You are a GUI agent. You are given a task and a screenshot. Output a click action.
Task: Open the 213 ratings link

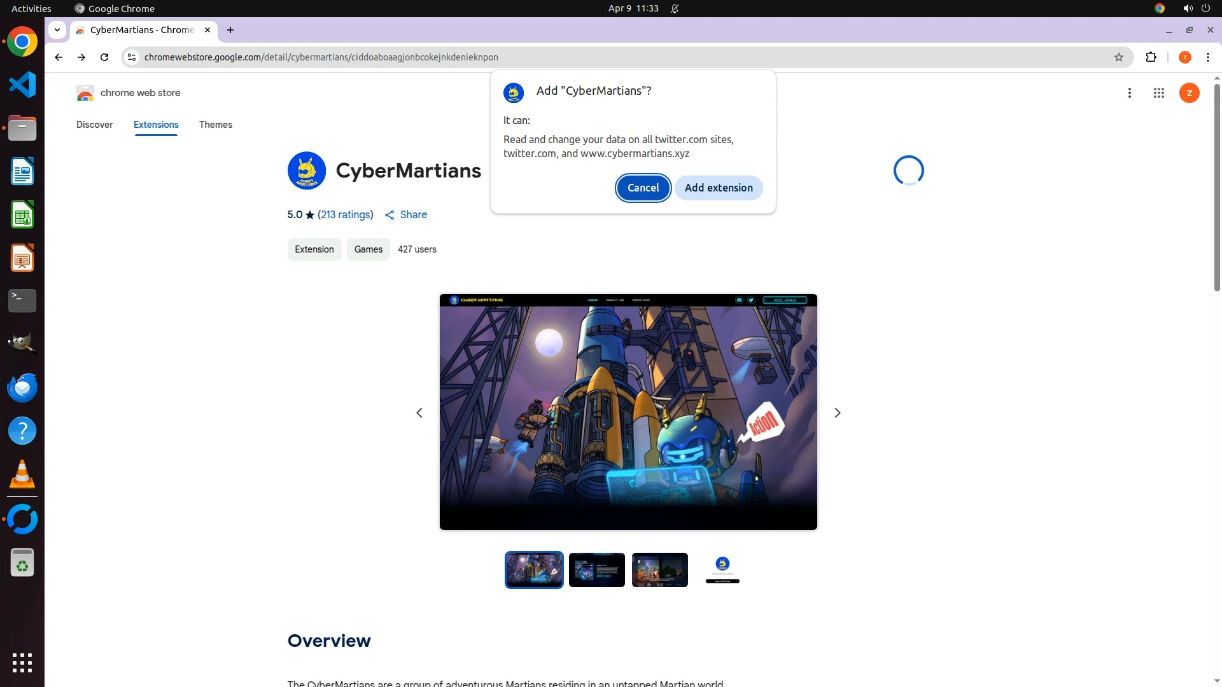[345, 215]
